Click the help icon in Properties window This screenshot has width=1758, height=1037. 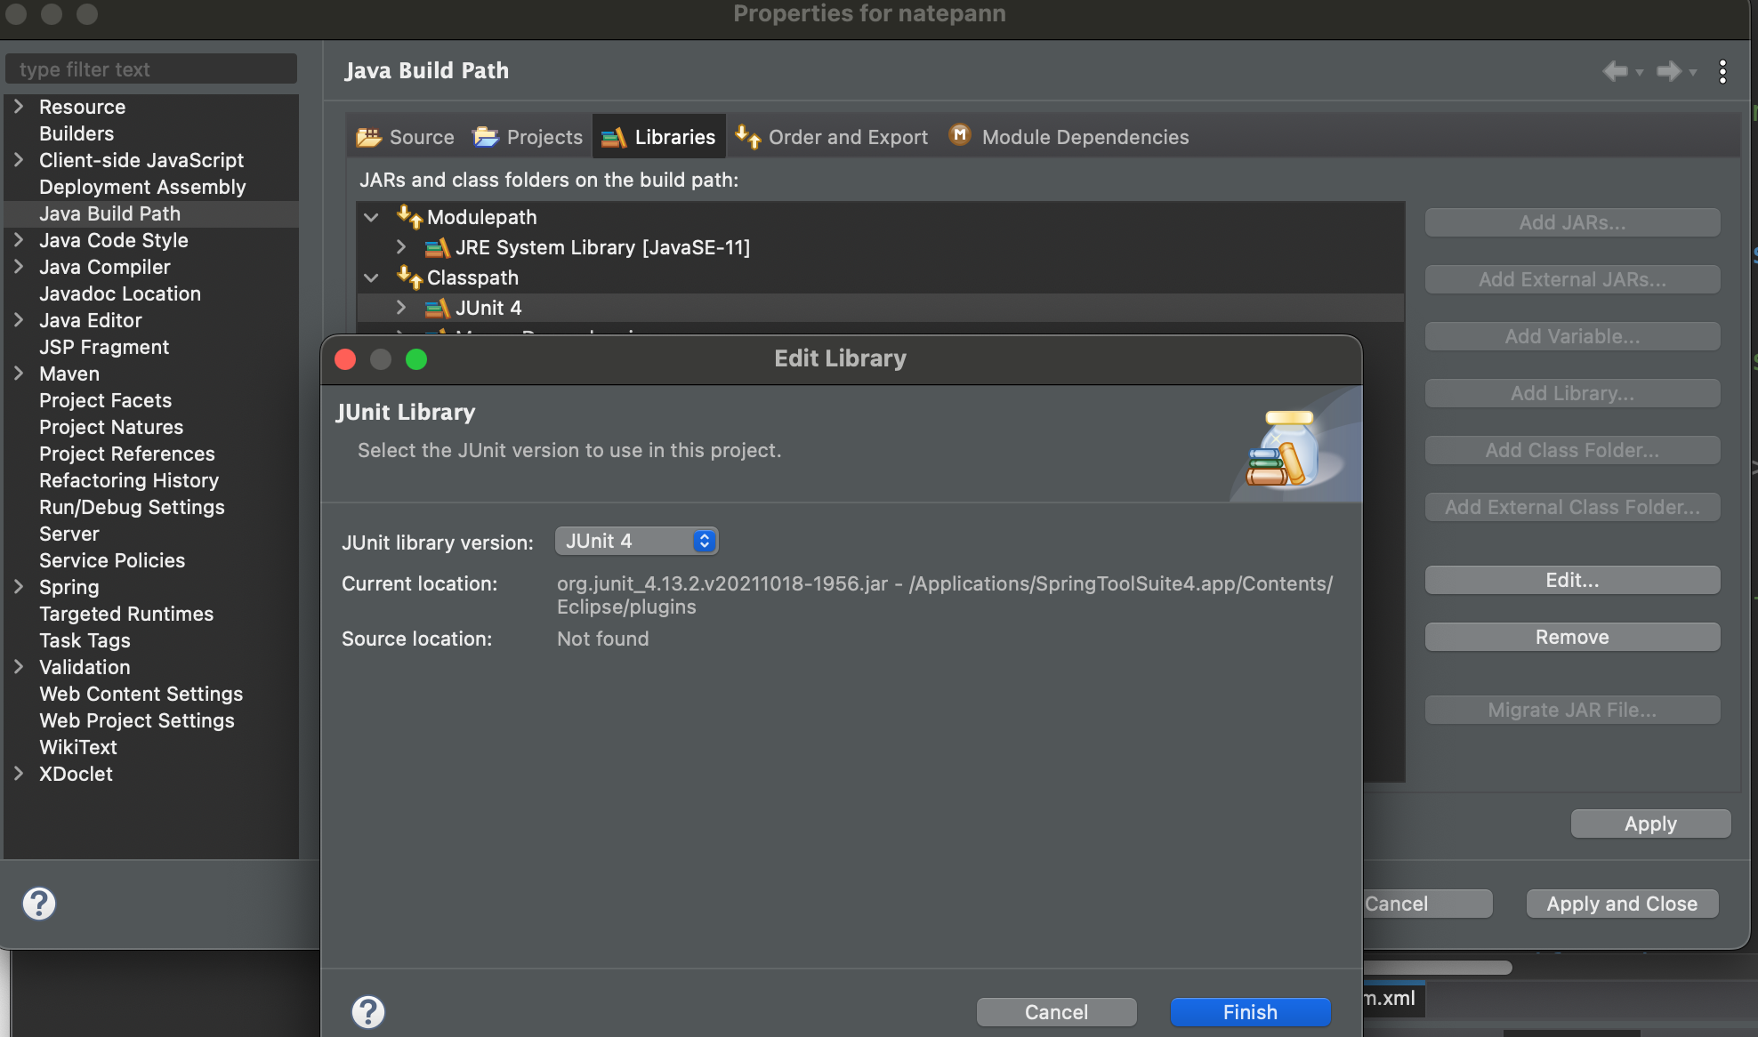(x=39, y=904)
